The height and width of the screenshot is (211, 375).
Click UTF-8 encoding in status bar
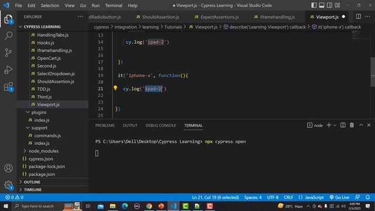[x=272, y=198]
